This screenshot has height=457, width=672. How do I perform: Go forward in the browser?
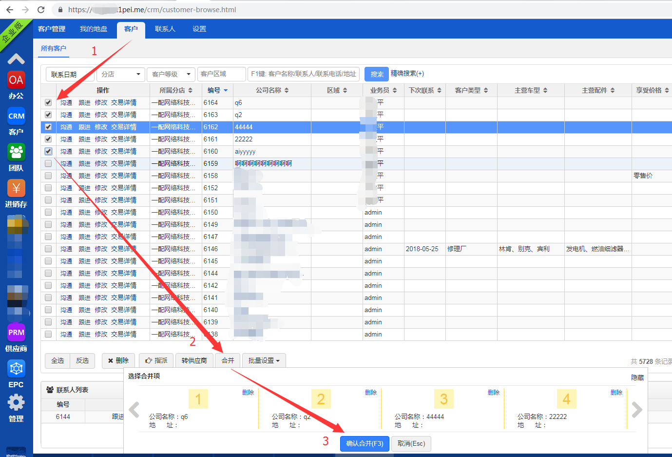coord(25,10)
